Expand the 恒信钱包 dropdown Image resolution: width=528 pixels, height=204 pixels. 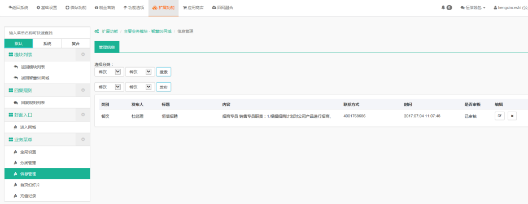473,7
